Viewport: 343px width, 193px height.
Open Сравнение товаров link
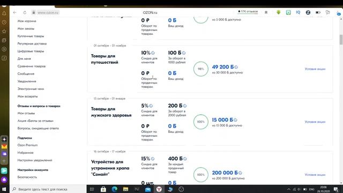click(x=32, y=66)
